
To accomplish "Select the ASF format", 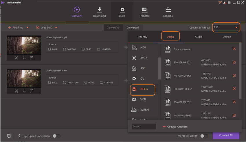I will (x=144, y=68).
